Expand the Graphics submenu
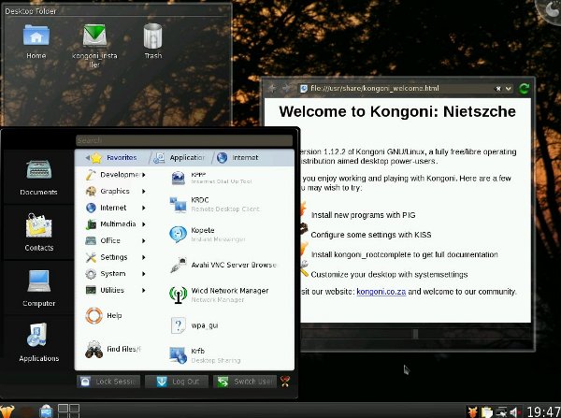Image resolution: width=561 pixels, height=418 pixels. (116, 191)
